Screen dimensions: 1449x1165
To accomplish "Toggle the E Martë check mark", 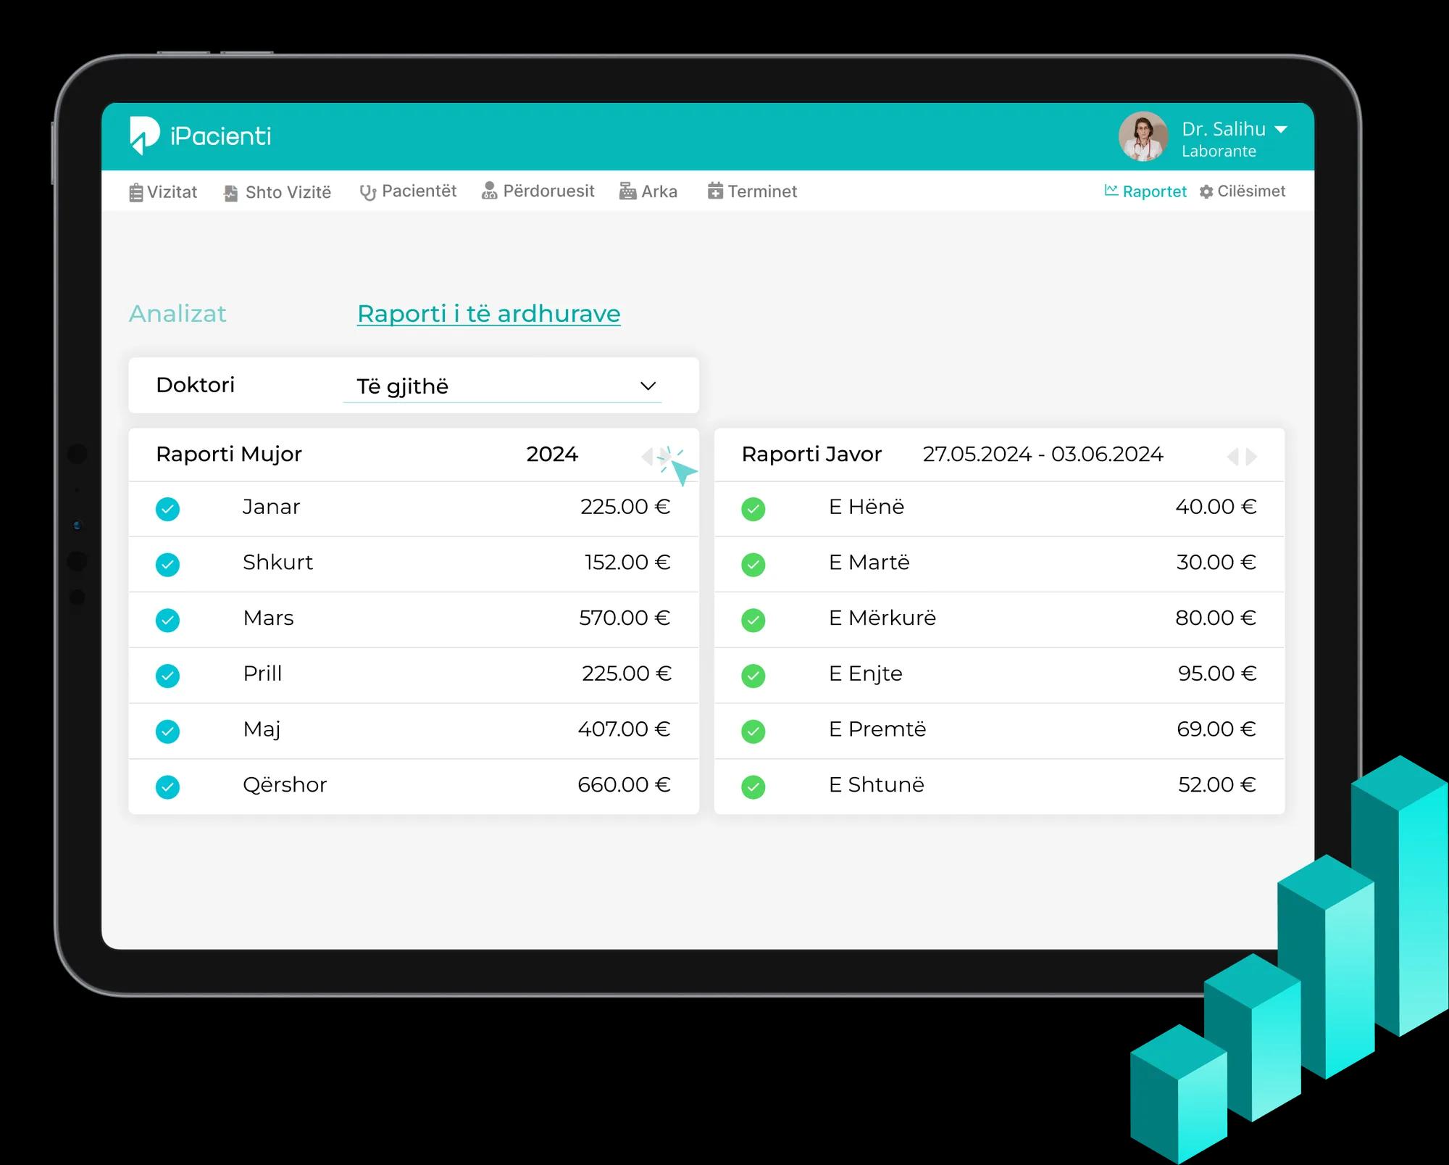I will pyautogui.click(x=753, y=564).
